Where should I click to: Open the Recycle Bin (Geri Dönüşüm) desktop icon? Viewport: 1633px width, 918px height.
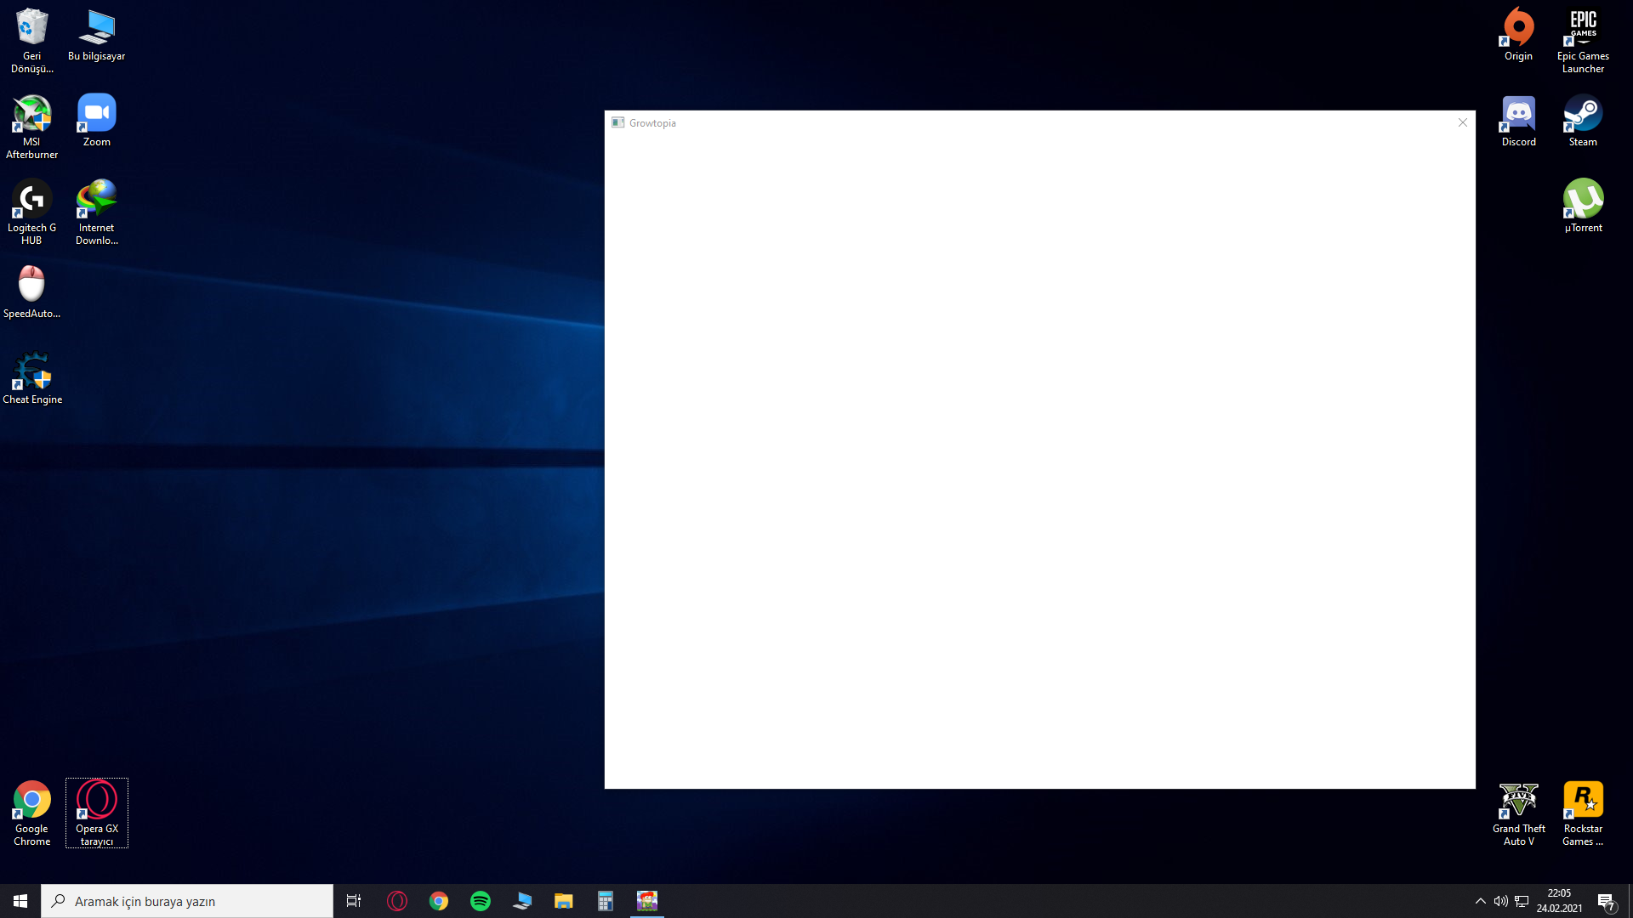31,40
